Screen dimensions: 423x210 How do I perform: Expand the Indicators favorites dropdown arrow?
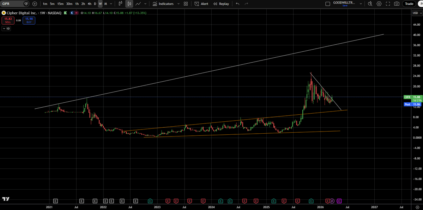[178, 4]
